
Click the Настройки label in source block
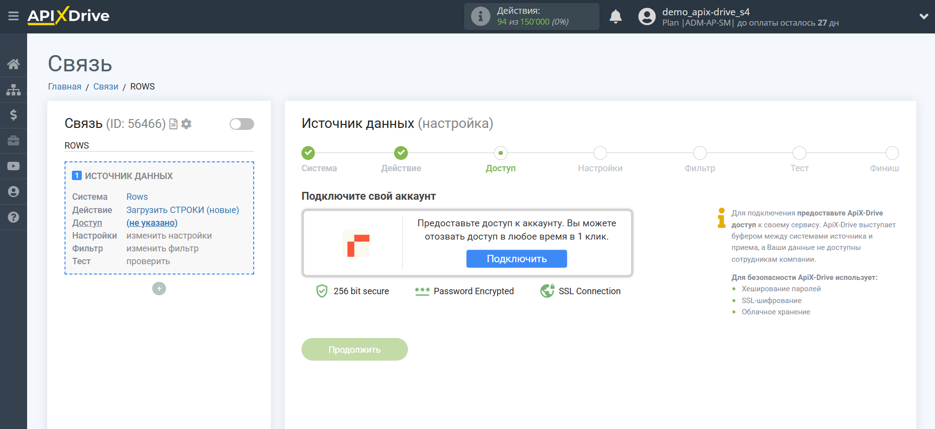(95, 236)
